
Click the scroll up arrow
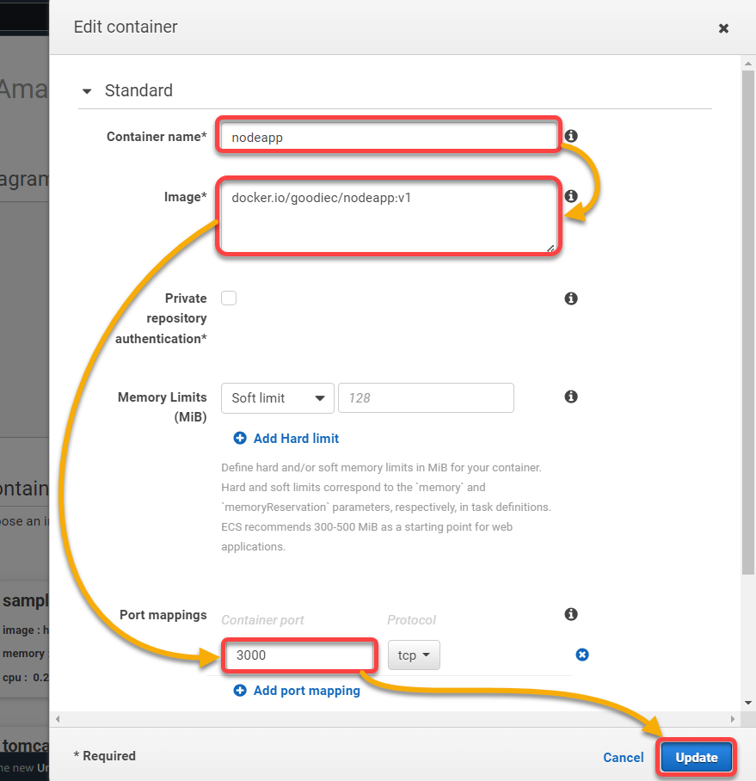748,64
